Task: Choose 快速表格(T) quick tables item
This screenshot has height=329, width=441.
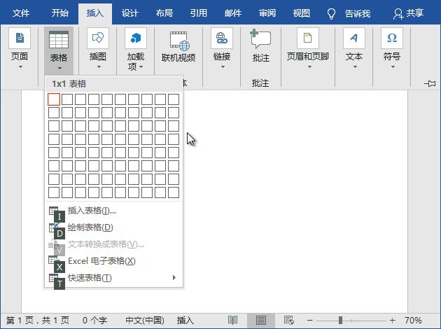Action: pyautogui.click(x=114, y=277)
